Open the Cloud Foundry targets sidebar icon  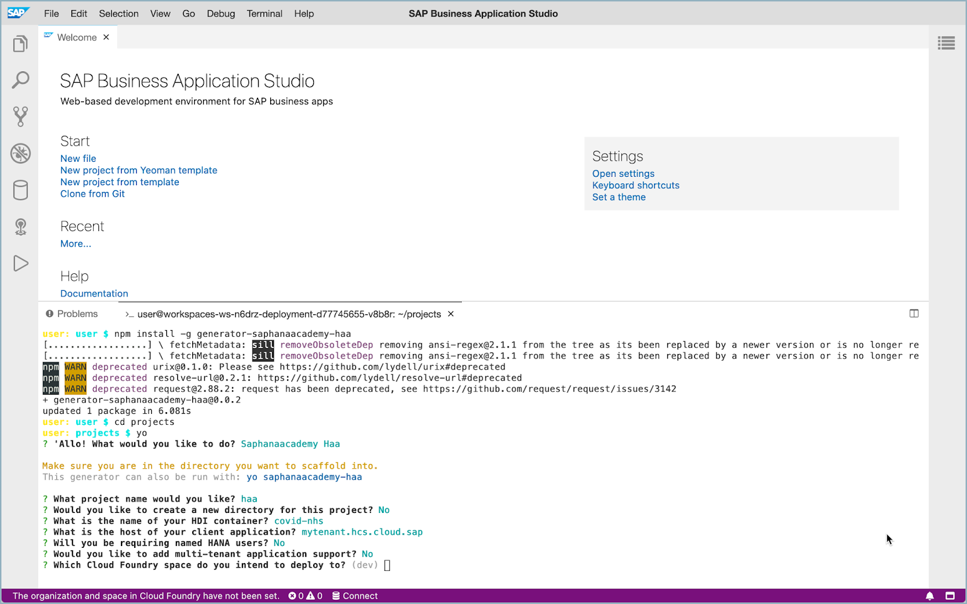(21, 227)
